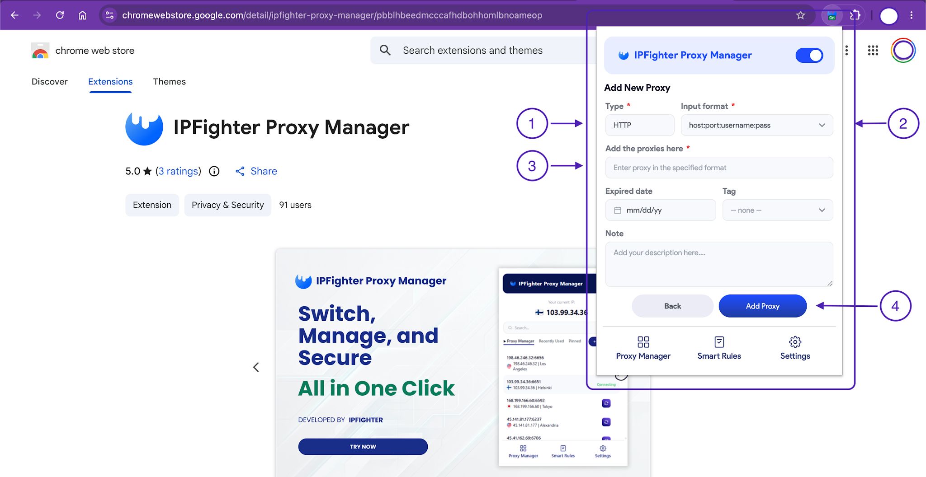Click the IPFighter extension icon in toolbar
The width and height of the screenshot is (926, 477).
(x=832, y=15)
